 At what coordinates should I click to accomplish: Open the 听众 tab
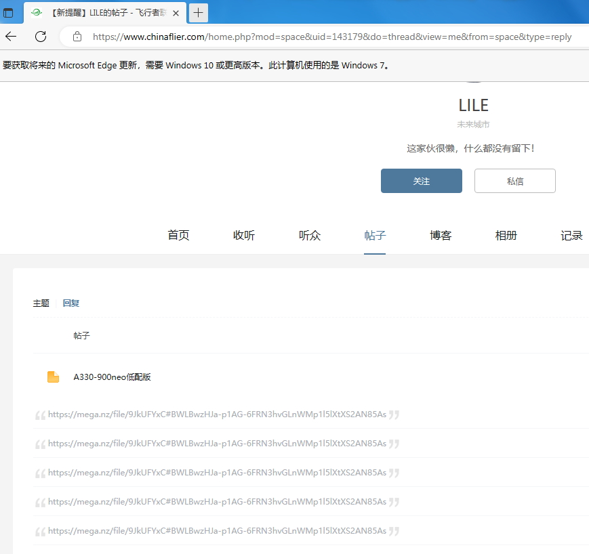[x=309, y=235]
